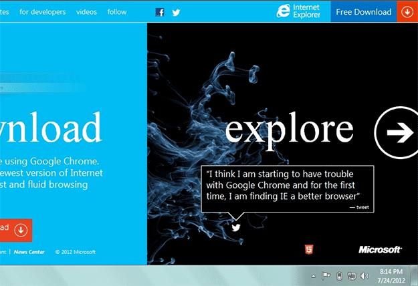Image resolution: width=418 pixels, height=286 pixels.
Task: Click the Facebook icon in top navigation
Action: point(160,12)
